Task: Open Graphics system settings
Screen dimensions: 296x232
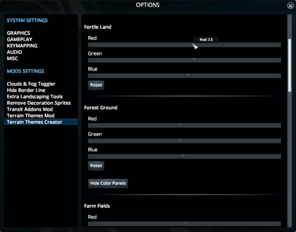Action: tap(18, 33)
